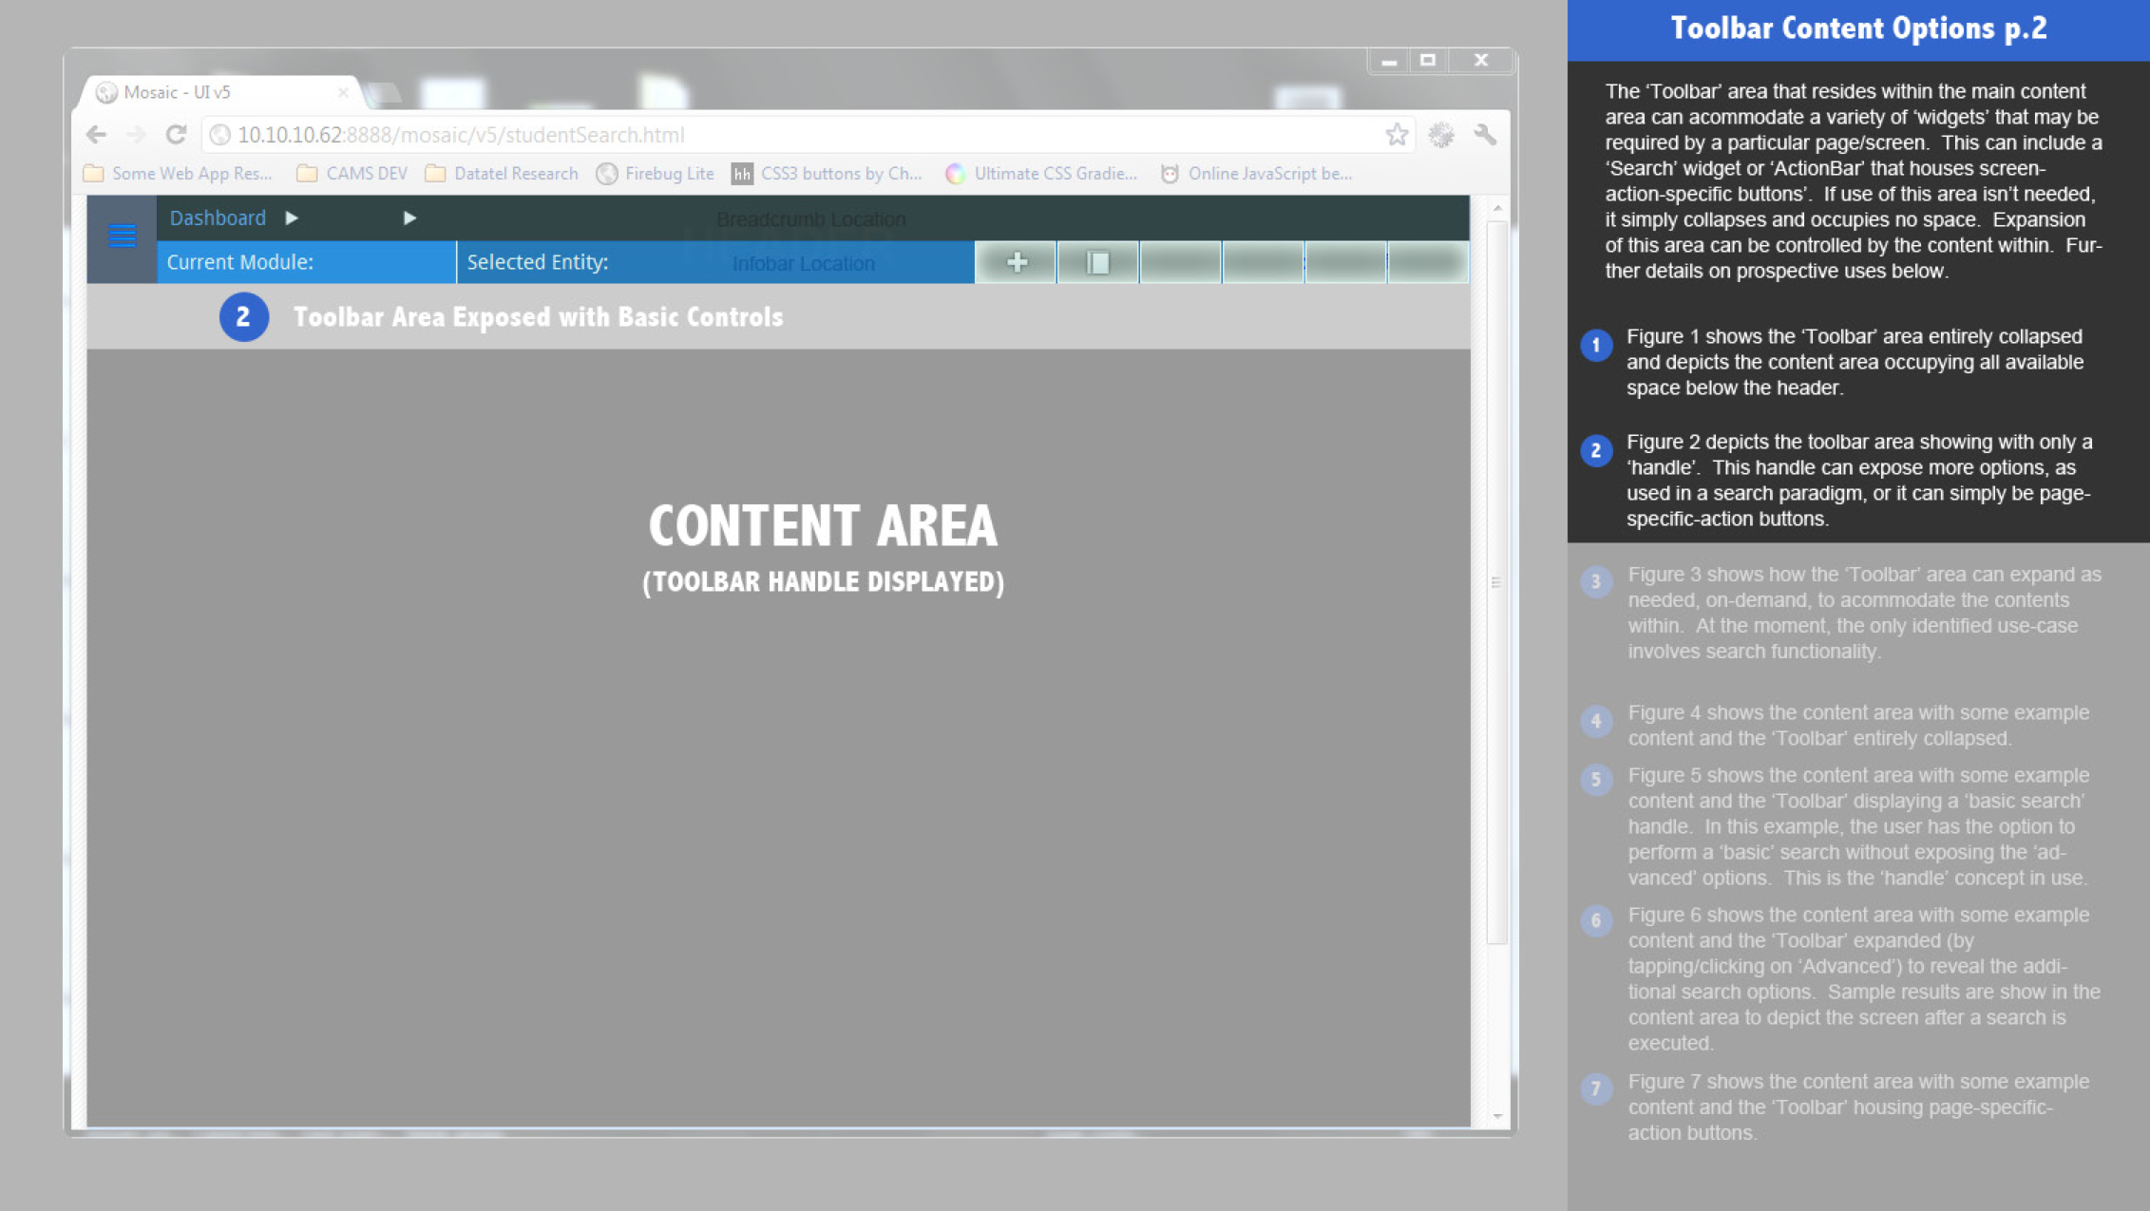Viewport: 2150px width, 1211px height.
Task: Bookmark page with star icon
Action: [x=1396, y=135]
